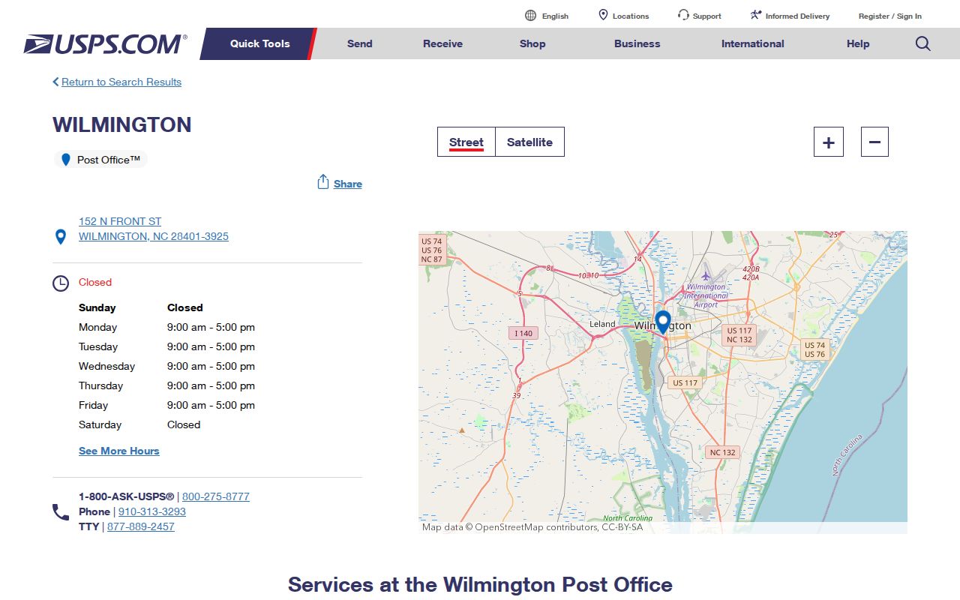Click the Leland label on the map
This screenshot has width=960, height=600.
602,324
